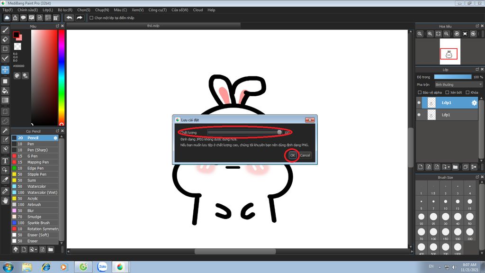Click Cancel in the save settings dialog
The width and height of the screenshot is (485, 273).
(305, 155)
